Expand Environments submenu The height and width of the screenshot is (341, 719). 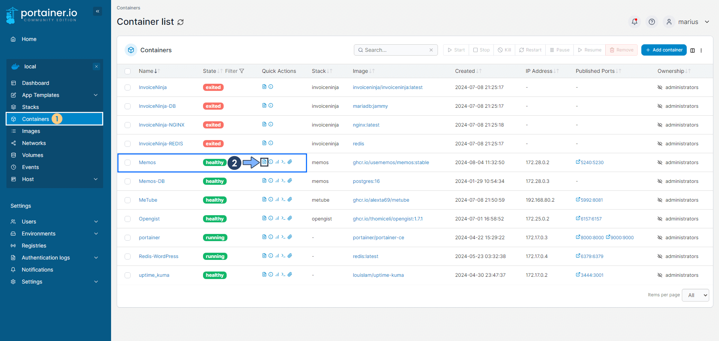pos(96,234)
